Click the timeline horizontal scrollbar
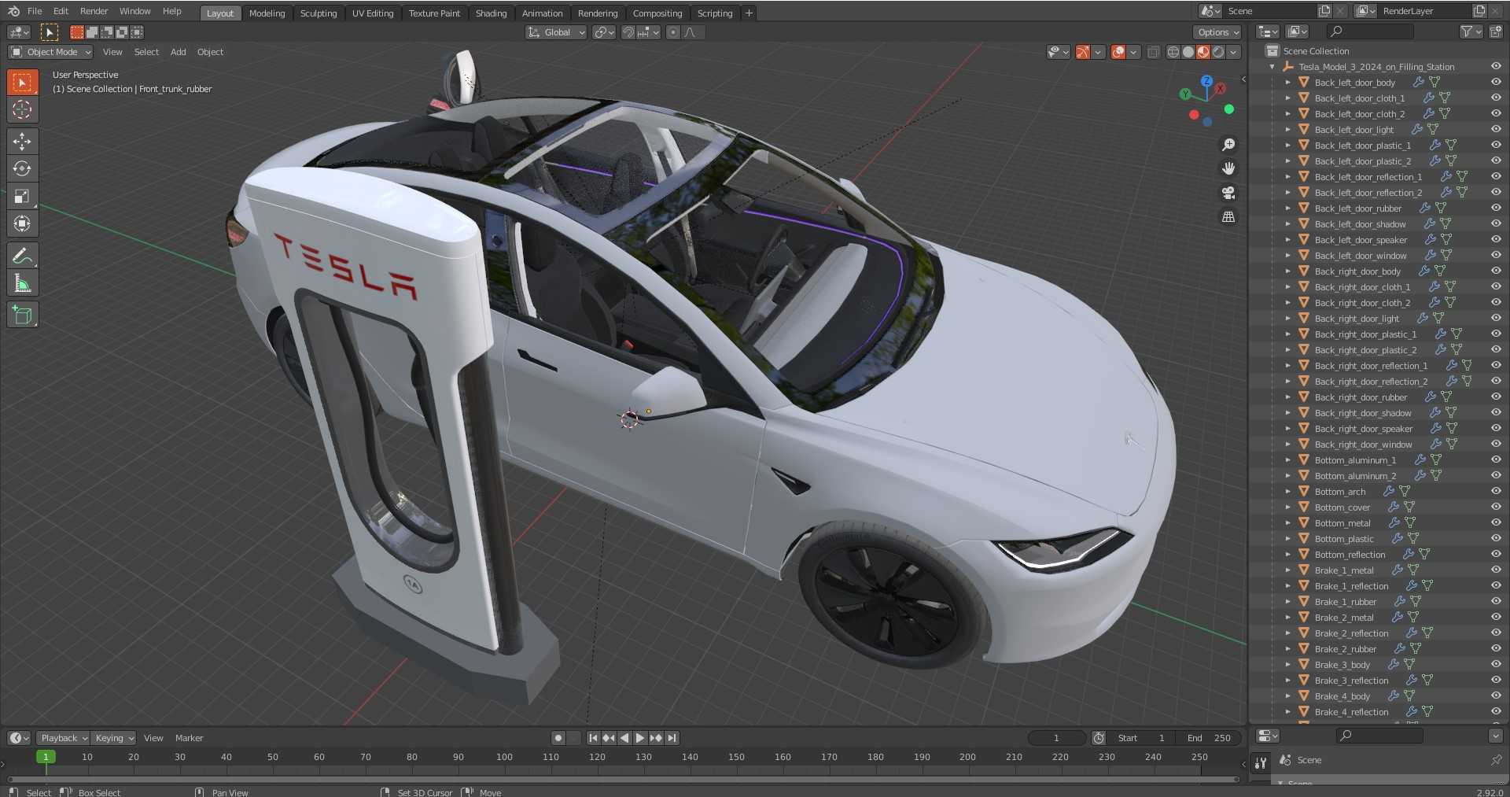Viewport: 1510px width, 797px height. pos(623,780)
